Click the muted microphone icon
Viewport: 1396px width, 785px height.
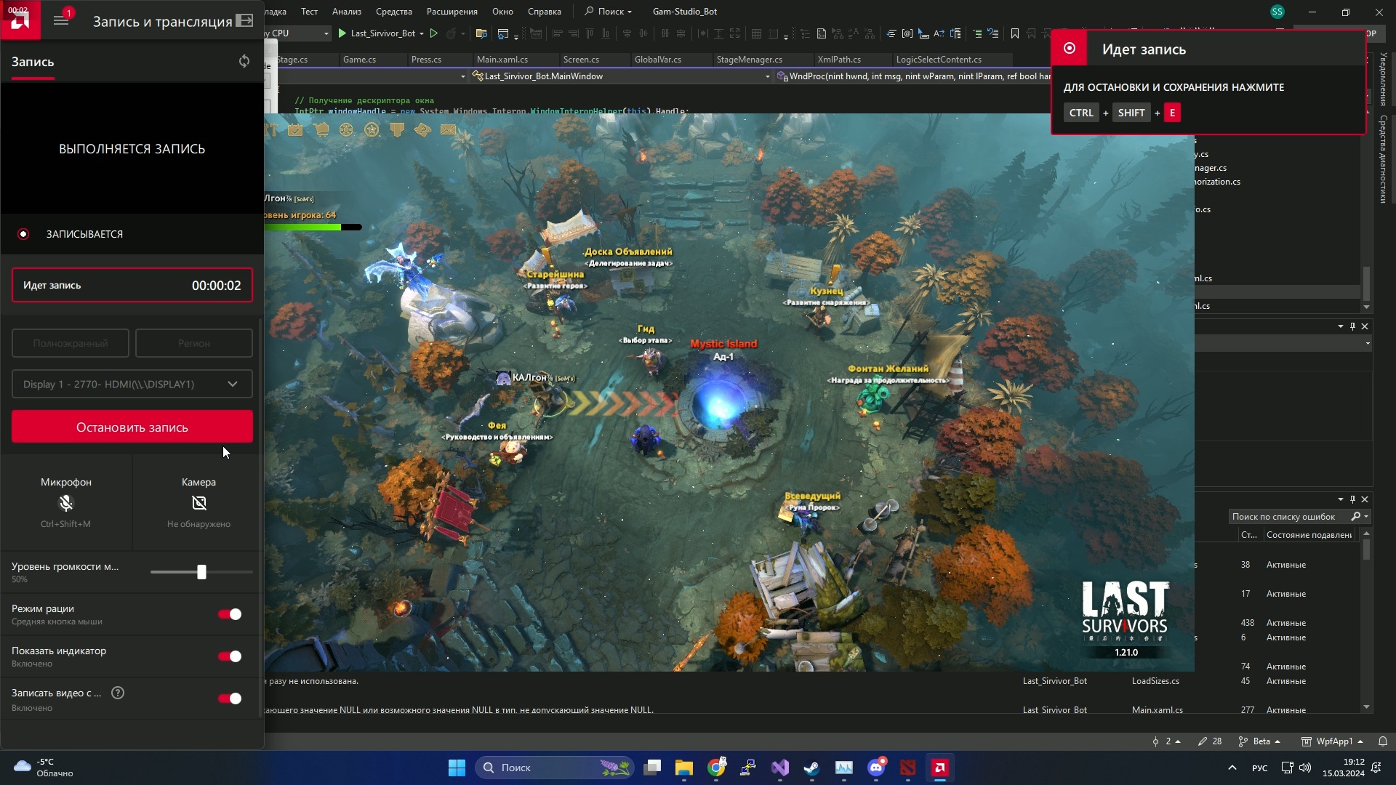click(x=65, y=503)
